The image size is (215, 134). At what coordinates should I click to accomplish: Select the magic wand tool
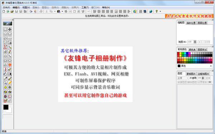pos(10,47)
